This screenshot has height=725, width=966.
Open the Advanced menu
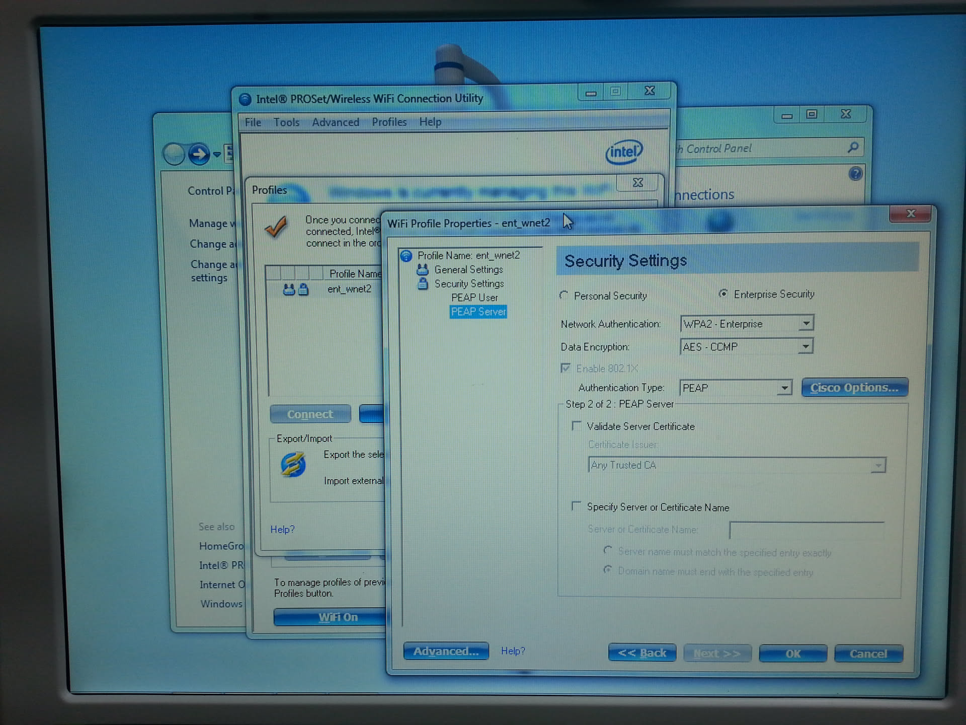tap(335, 122)
